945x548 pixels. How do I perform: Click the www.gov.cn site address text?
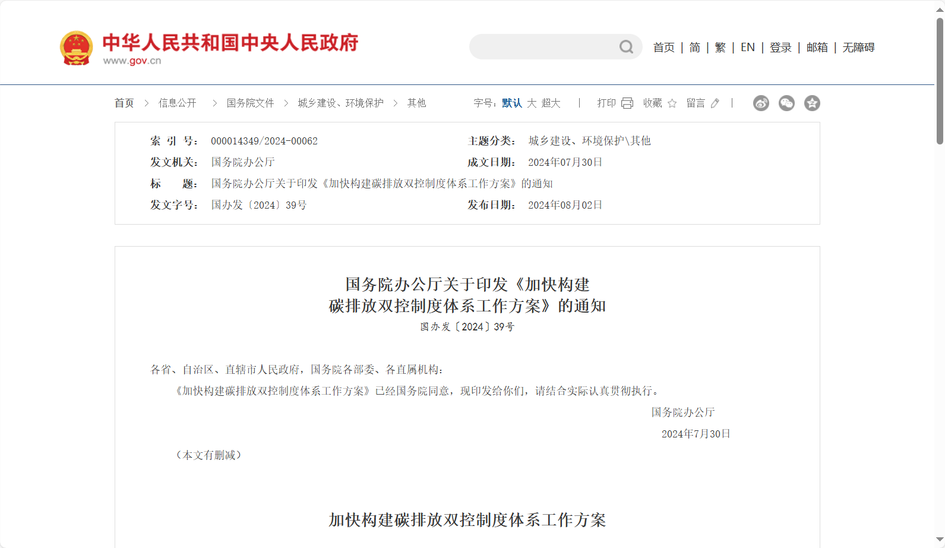pos(132,61)
